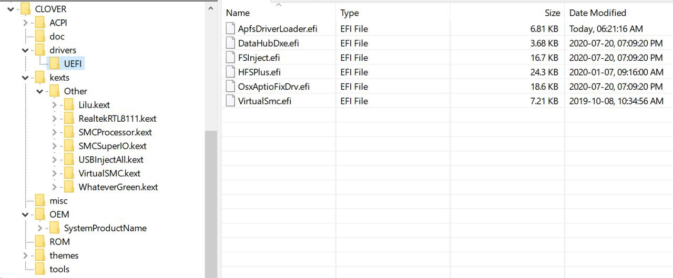
Task: Collapse the drivers folder node
Action: pos(25,50)
